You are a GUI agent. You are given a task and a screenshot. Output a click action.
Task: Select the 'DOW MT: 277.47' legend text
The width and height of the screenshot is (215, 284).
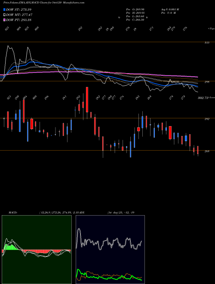click(x=19, y=15)
